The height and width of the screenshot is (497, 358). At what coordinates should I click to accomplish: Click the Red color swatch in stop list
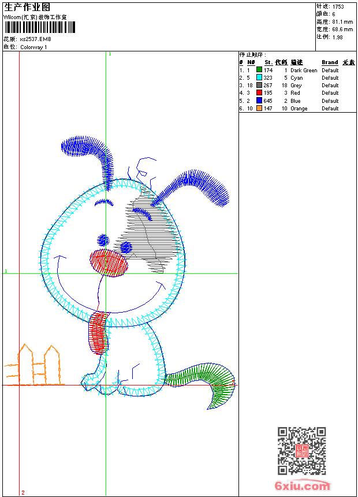point(259,92)
